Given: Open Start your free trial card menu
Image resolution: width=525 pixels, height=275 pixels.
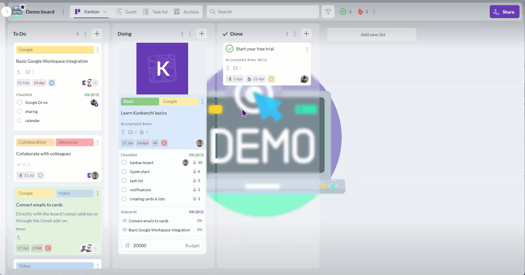Looking at the screenshot, I should (307, 50).
